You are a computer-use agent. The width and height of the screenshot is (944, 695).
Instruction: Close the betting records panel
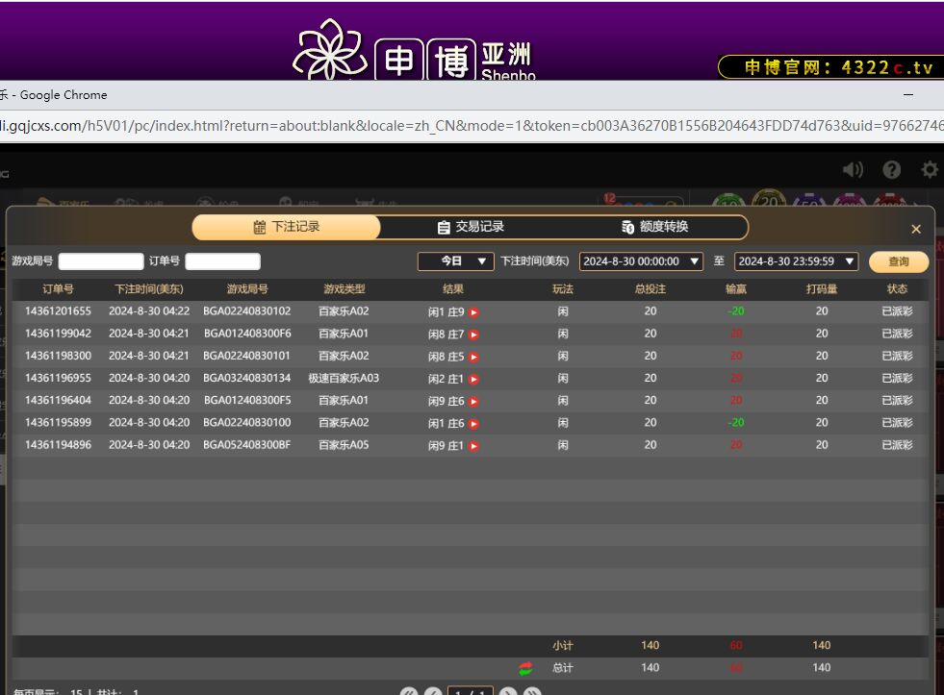point(915,229)
